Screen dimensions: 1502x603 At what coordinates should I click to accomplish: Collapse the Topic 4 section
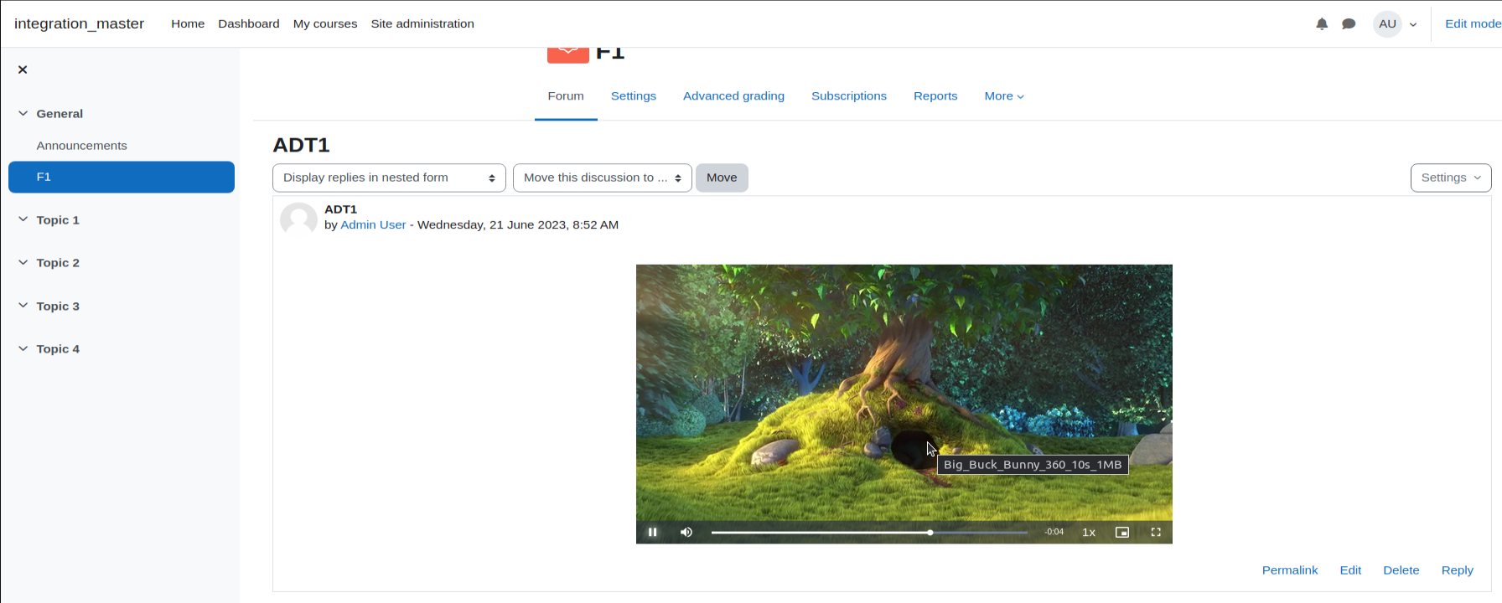[x=23, y=348]
